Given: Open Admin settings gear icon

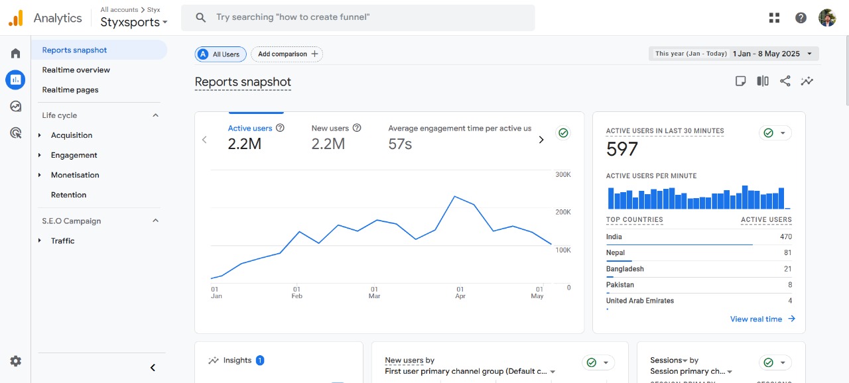Looking at the screenshot, I should pos(15,361).
